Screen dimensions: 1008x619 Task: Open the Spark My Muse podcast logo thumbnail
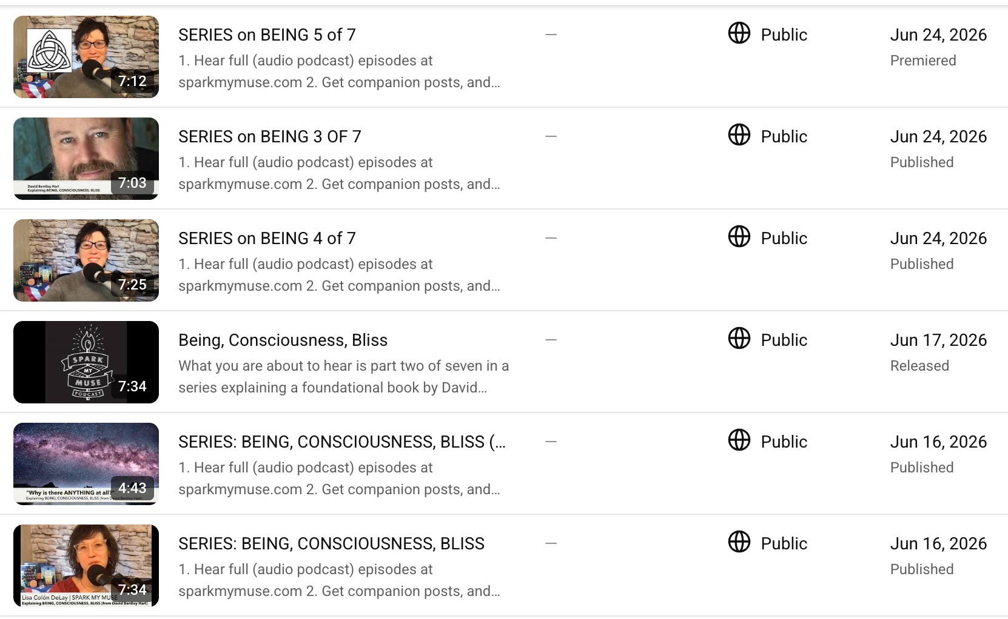pos(86,362)
